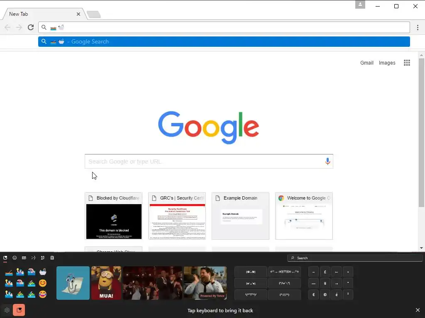The image size is (425, 318).
Task: Focus the Search Google or type URL box
Action: click(x=209, y=161)
